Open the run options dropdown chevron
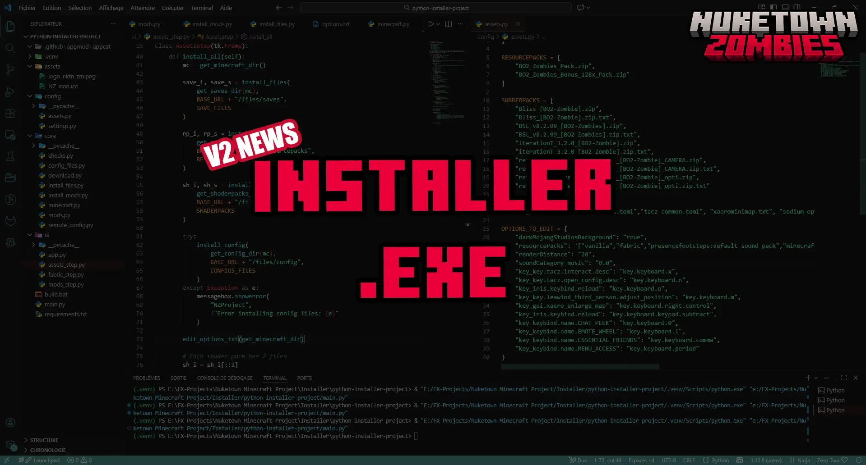The image size is (866, 465). (x=437, y=24)
